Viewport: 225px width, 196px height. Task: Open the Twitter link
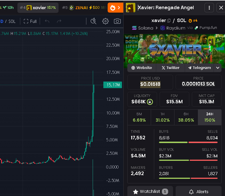170,68
